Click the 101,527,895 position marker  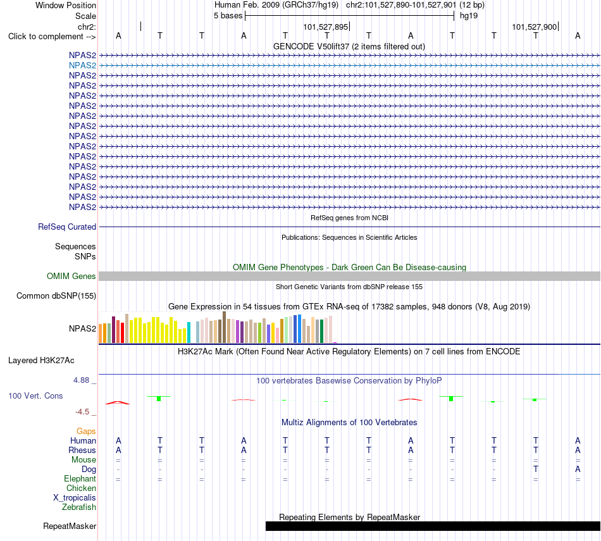[x=326, y=27]
